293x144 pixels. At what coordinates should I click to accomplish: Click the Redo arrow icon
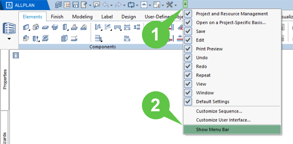point(118,5)
